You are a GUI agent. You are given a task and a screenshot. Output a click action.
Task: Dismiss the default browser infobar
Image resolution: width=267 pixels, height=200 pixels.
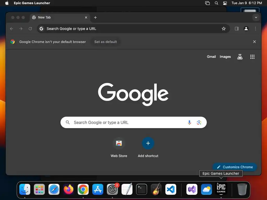coord(254,42)
